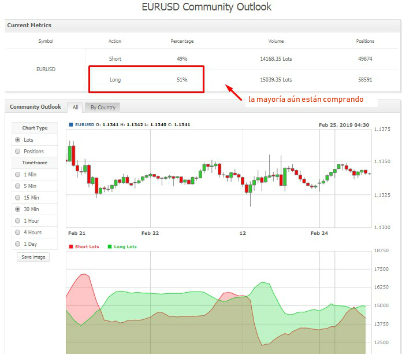Toggle the green Long Lots legend swatch

coord(110,246)
